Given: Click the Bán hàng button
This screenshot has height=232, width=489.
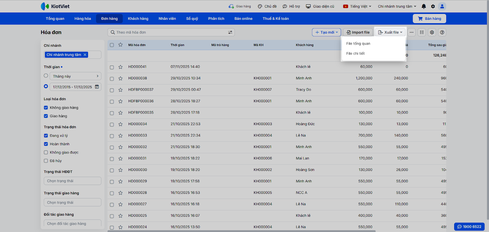Looking at the screenshot, I should [x=429, y=19].
